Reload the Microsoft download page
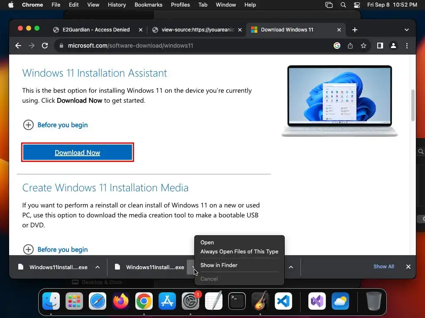Screen dimensions: 425x318 pyautogui.click(x=45, y=46)
